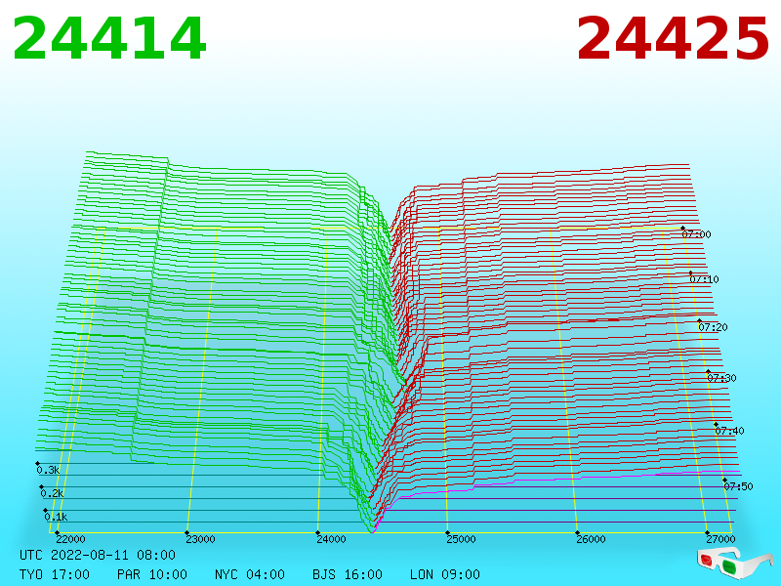Click the 25000 price axis label
This screenshot has width=781, height=586.
[x=461, y=539]
